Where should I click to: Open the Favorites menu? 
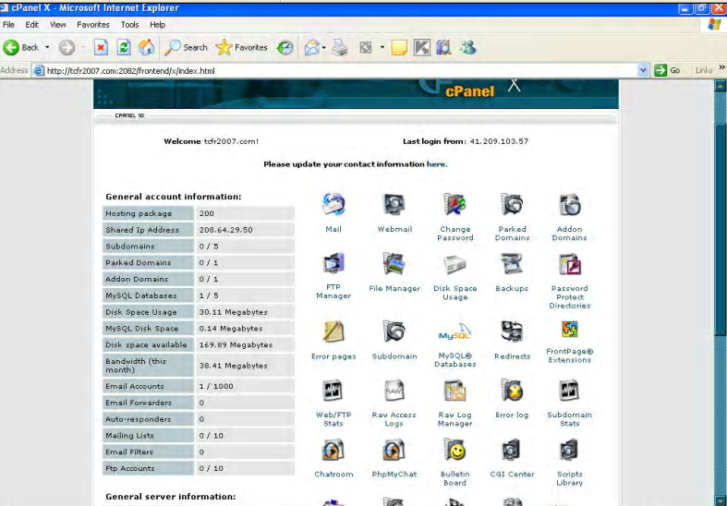[92, 25]
